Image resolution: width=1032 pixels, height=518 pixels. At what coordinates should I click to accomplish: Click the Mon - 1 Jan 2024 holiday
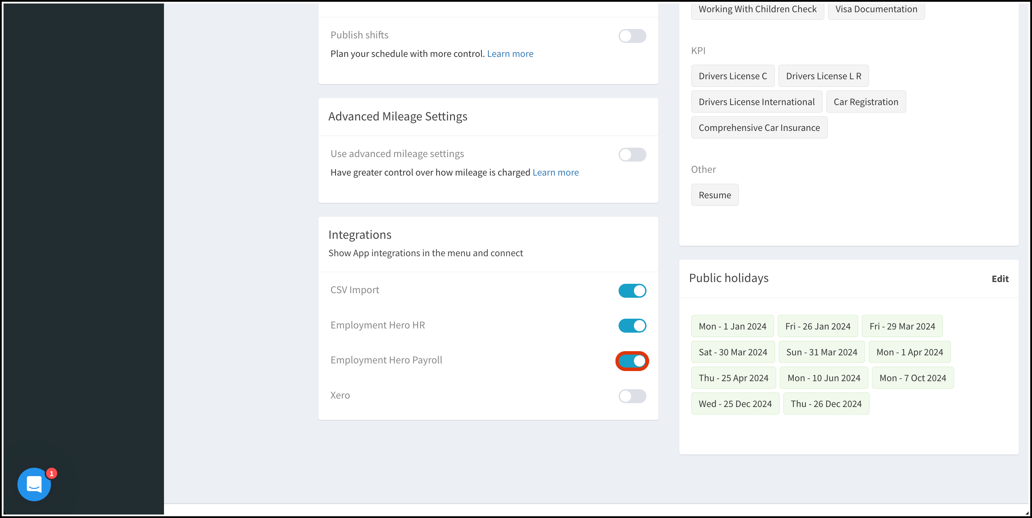[732, 326]
